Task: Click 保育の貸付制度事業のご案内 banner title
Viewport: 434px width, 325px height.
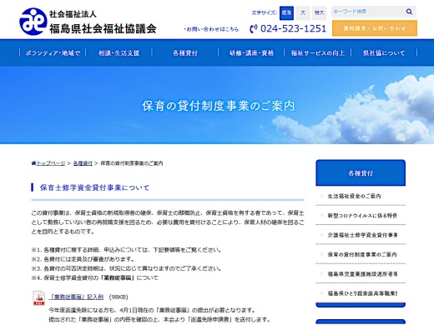Action: (x=218, y=106)
